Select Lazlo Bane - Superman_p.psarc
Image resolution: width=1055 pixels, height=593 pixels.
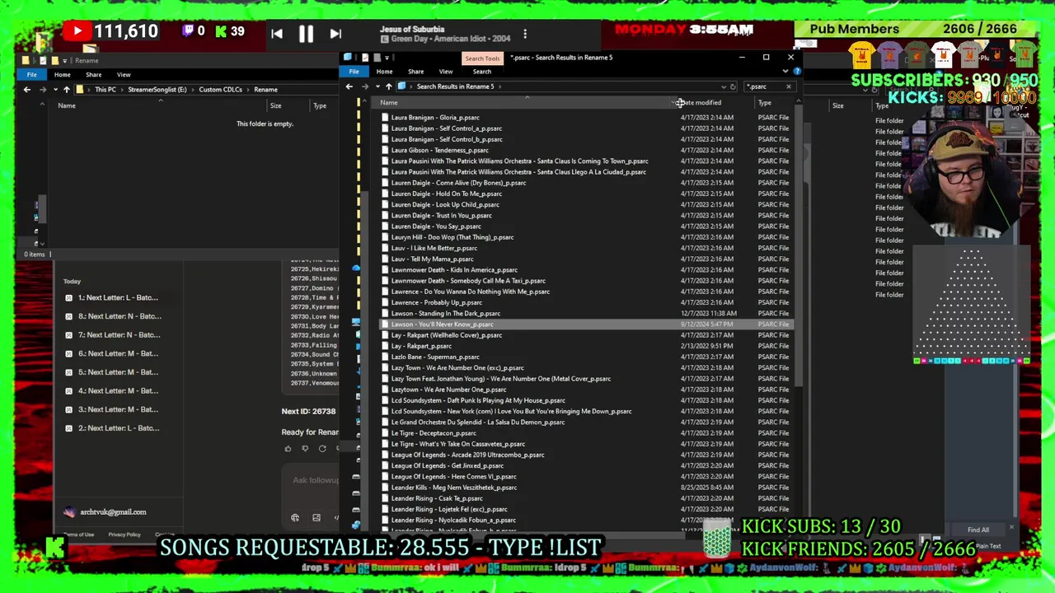(x=435, y=357)
